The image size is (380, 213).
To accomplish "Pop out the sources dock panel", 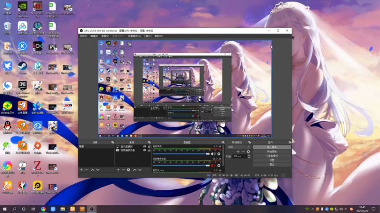I will tap(149, 142).
